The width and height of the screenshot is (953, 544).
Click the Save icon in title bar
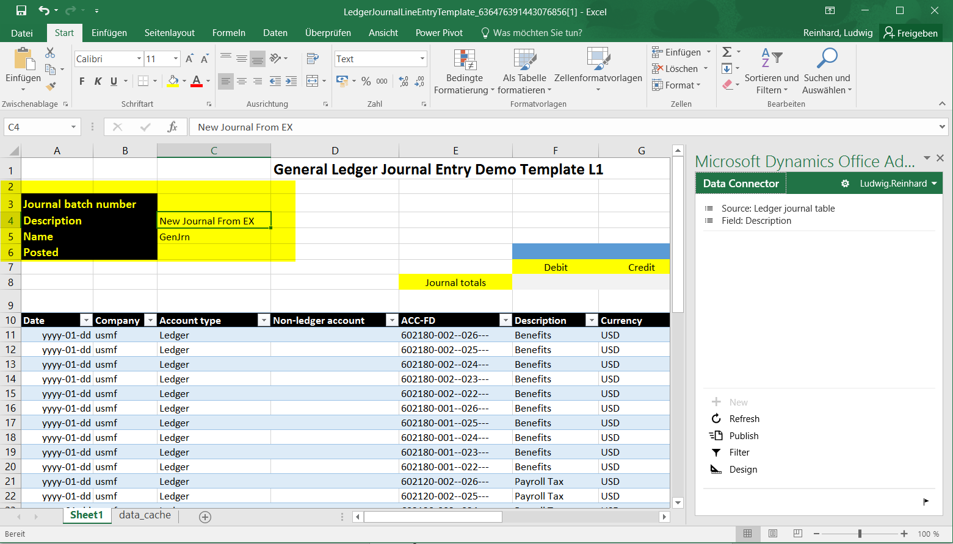(x=21, y=10)
